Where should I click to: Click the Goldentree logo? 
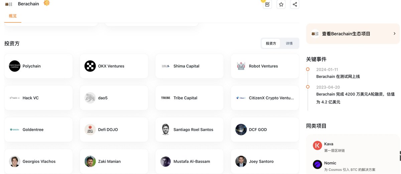[15, 130]
